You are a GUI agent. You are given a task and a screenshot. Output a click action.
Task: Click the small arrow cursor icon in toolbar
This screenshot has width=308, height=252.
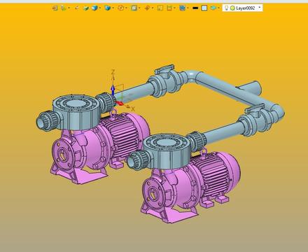76,8
